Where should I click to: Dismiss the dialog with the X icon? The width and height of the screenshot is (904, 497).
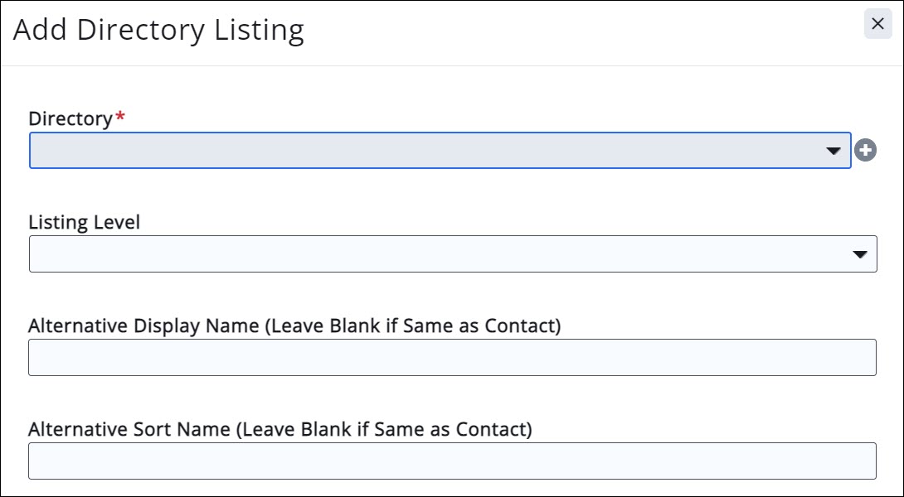877,24
